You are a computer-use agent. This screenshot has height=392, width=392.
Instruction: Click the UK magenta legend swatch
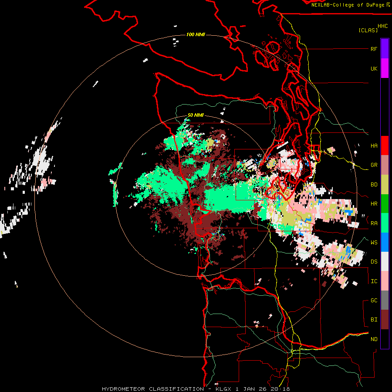point(385,68)
